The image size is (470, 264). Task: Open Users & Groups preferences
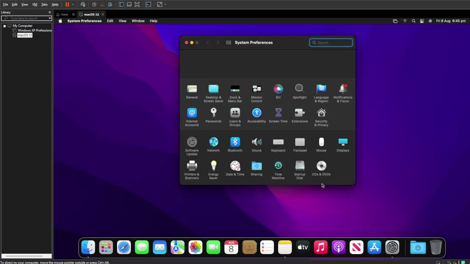point(235,117)
